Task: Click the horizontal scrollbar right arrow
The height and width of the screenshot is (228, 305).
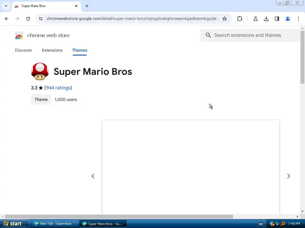Action: (298, 216)
